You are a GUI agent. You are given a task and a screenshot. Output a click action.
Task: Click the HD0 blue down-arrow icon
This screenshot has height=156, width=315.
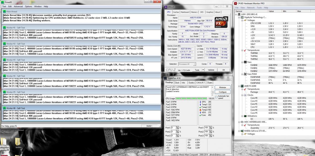pyautogui.click(x=200, y=112)
